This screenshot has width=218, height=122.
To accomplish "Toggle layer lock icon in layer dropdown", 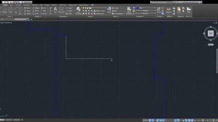I will pyautogui.click(x=88, y=8).
